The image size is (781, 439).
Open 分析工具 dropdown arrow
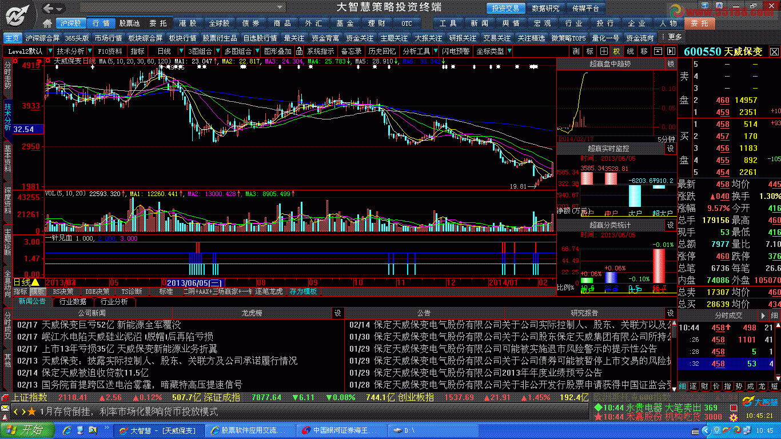pos(435,51)
